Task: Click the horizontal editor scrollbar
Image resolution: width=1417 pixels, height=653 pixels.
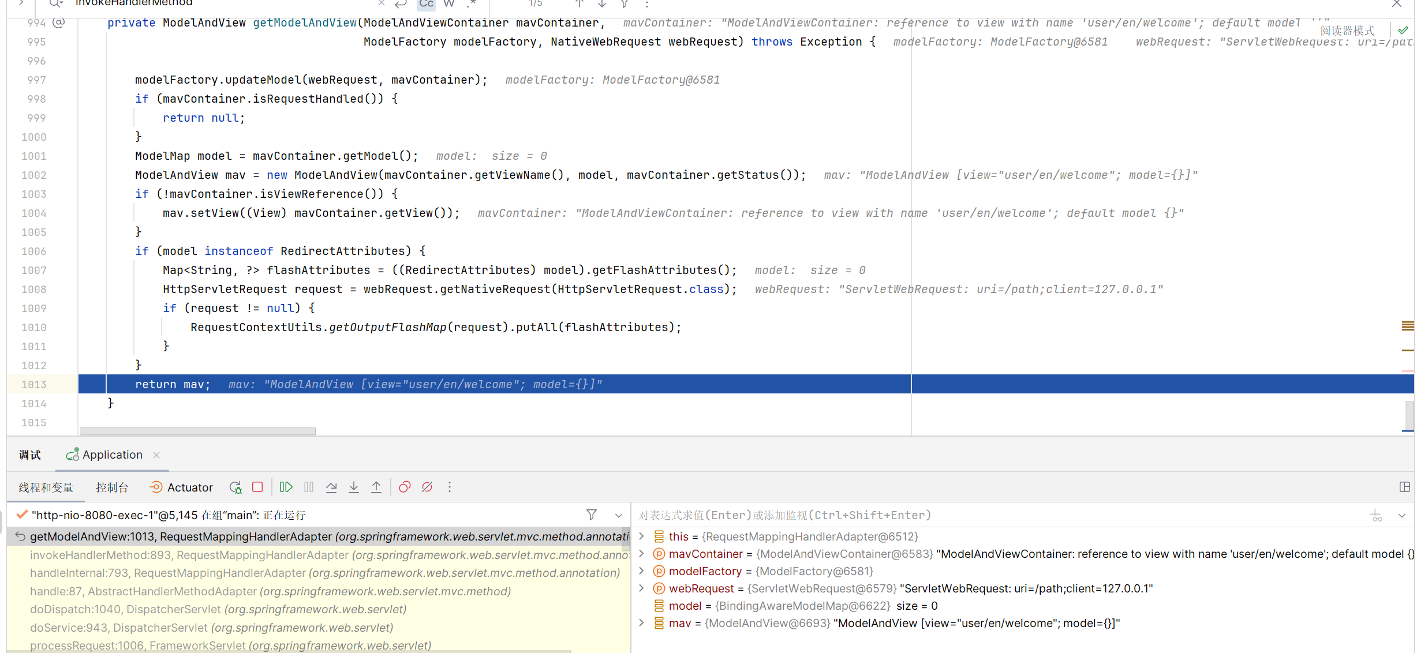Action: [x=198, y=431]
